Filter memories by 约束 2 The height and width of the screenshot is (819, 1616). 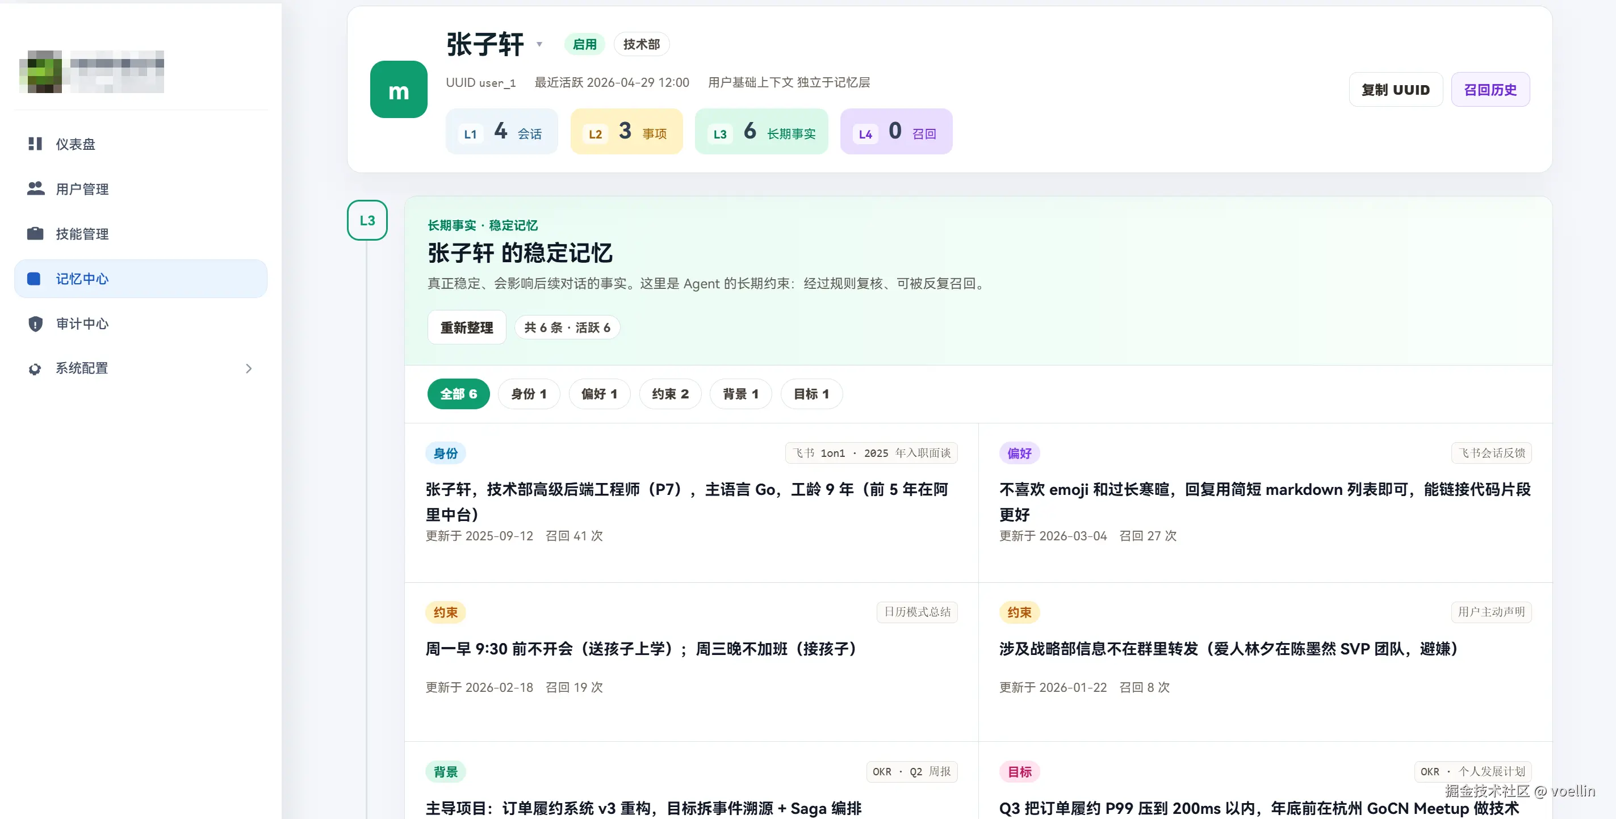(x=670, y=394)
